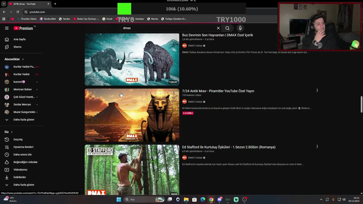Expand Siz section chevron
Viewport: 363px width, 204px height.
pos(12,132)
